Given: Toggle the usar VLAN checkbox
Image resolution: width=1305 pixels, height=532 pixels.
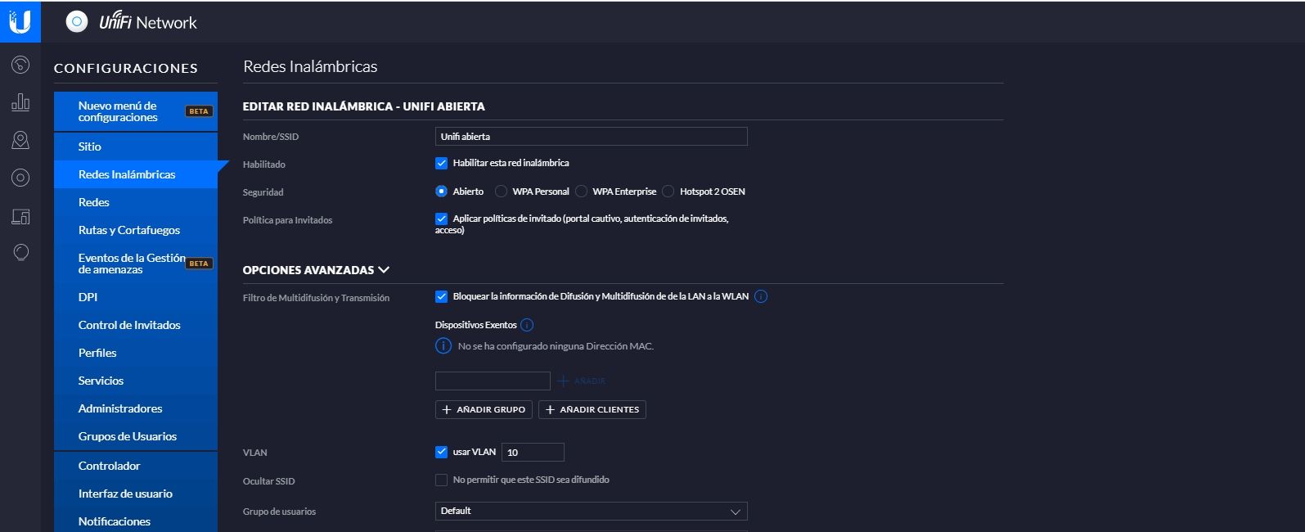Looking at the screenshot, I should coord(442,452).
